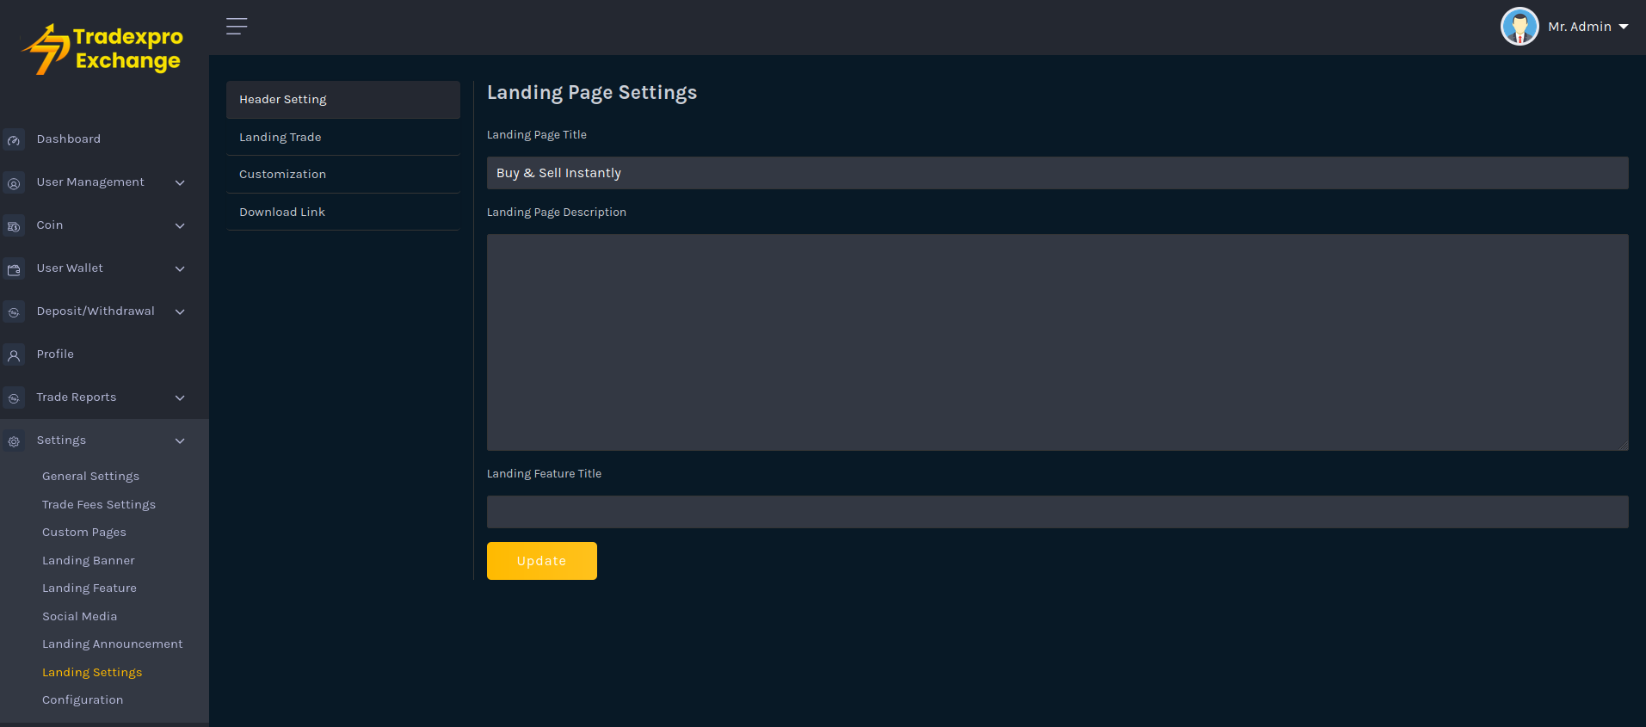The image size is (1646, 727).
Task: Collapse the Settings menu chevron
Action: coord(180,441)
